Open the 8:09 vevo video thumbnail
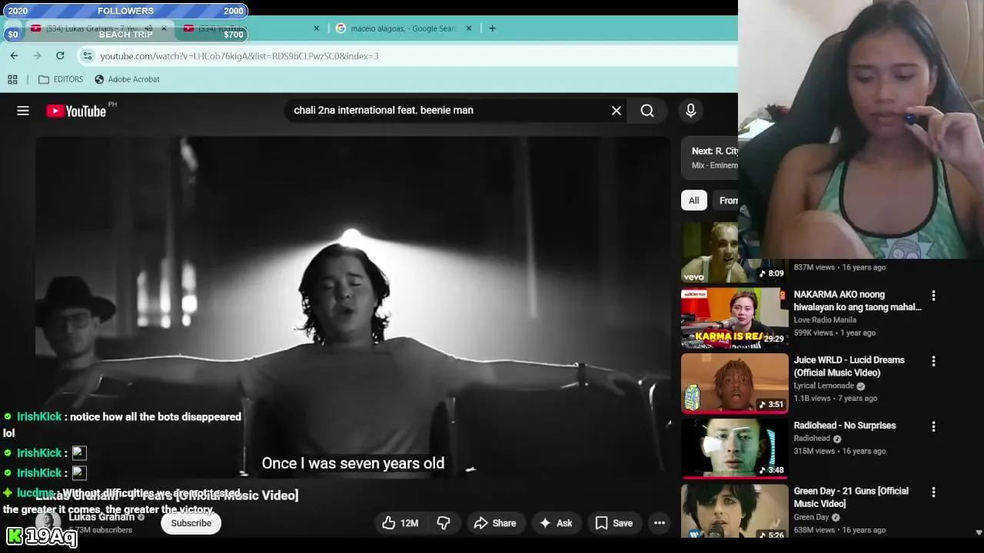 tap(710, 253)
